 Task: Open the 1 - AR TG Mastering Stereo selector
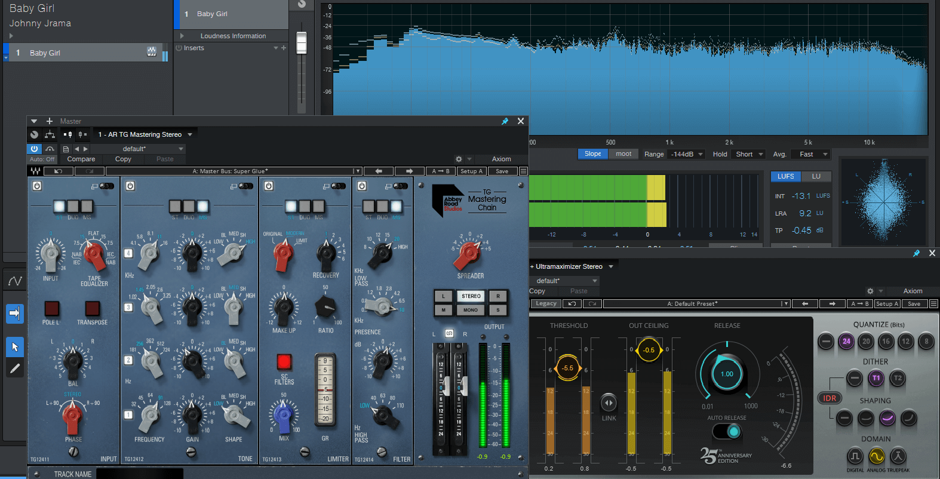[145, 134]
